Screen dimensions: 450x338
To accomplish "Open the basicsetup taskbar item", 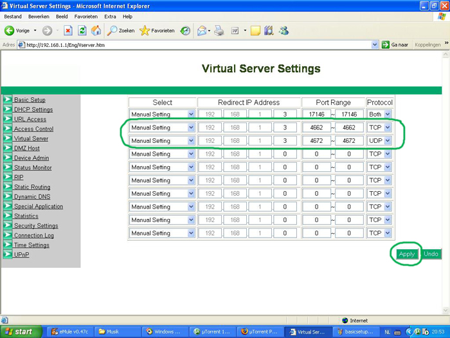I will point(356,332).
